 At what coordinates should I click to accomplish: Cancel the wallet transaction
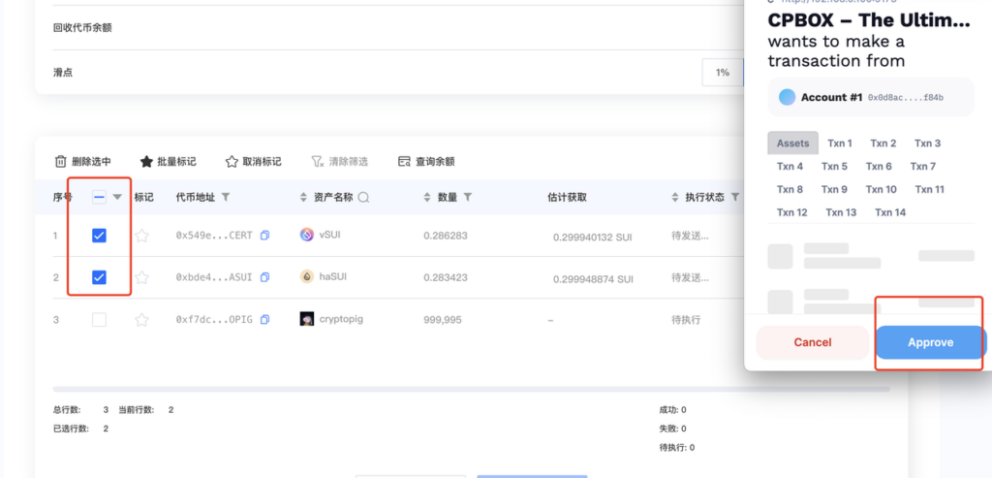[813, 342]
